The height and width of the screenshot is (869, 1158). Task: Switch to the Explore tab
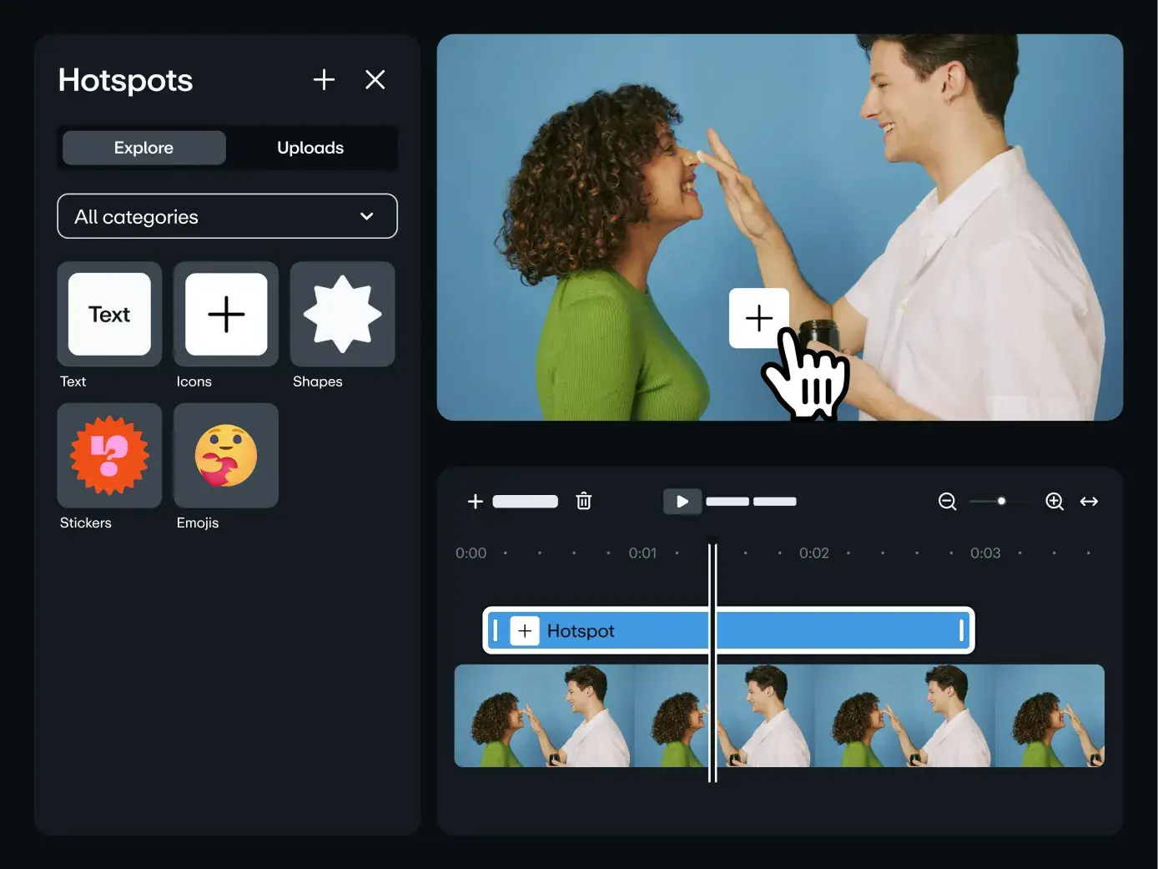[x=144, y=148]
